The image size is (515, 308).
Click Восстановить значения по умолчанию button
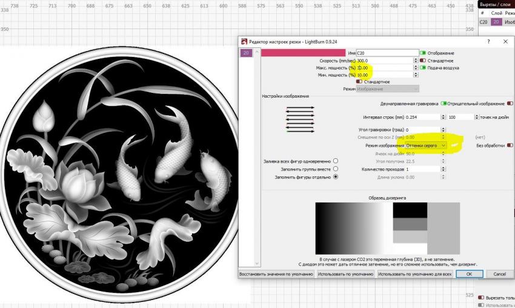[x=276, y=274]
